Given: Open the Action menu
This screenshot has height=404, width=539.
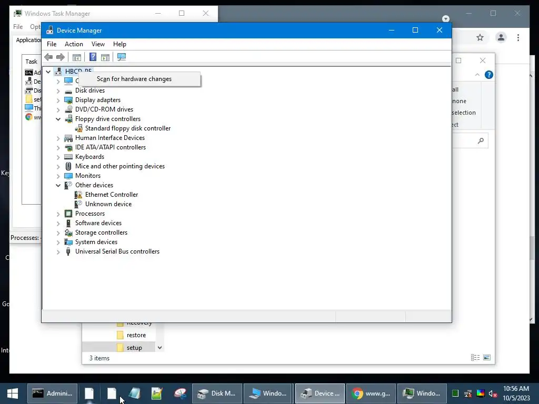Looking at the screenshot, I should tap(74, 44).
